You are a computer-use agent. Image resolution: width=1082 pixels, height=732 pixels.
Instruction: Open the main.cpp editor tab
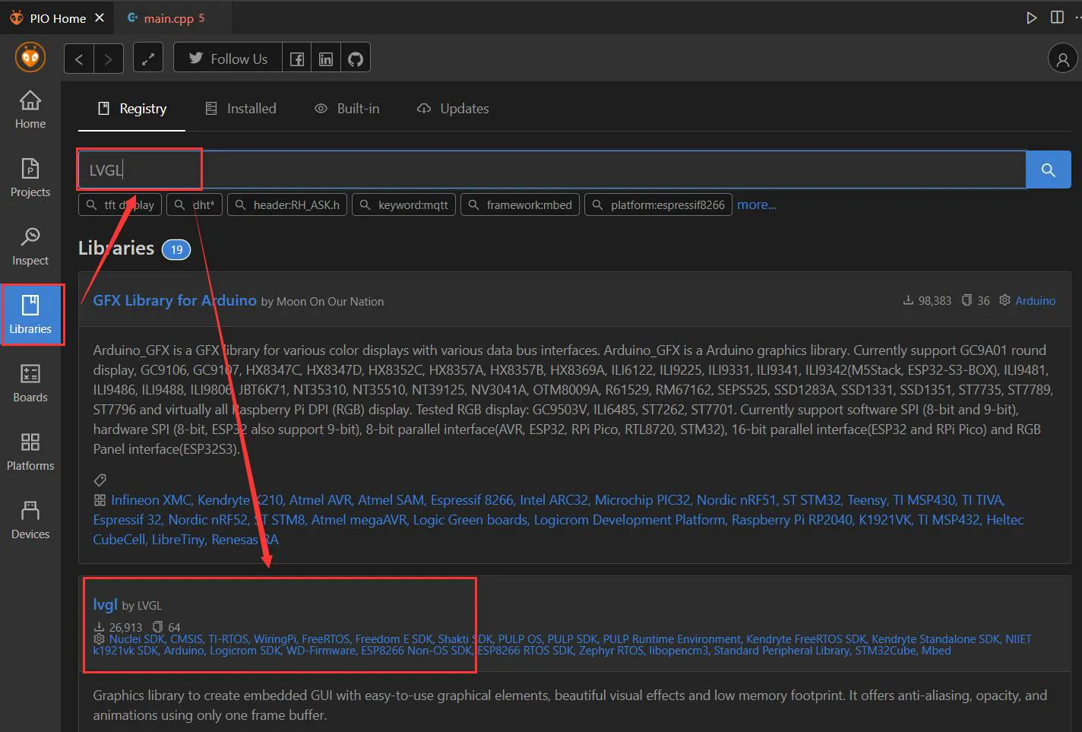[166, 18]
